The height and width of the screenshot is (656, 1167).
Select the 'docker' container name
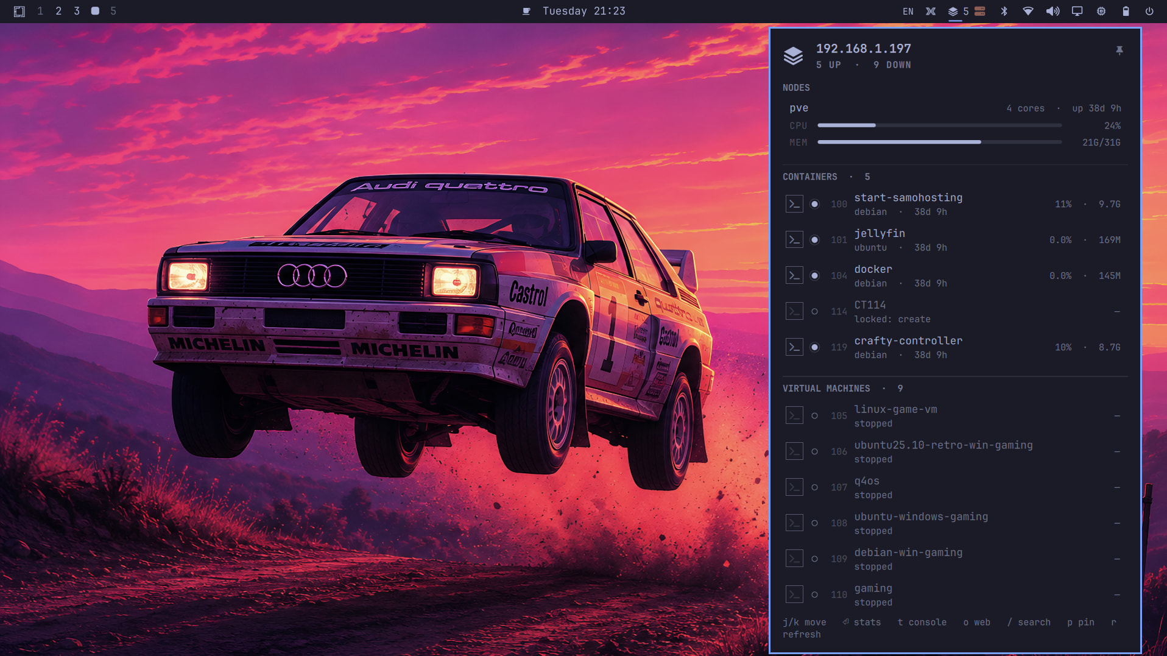[x=873, y=269]
